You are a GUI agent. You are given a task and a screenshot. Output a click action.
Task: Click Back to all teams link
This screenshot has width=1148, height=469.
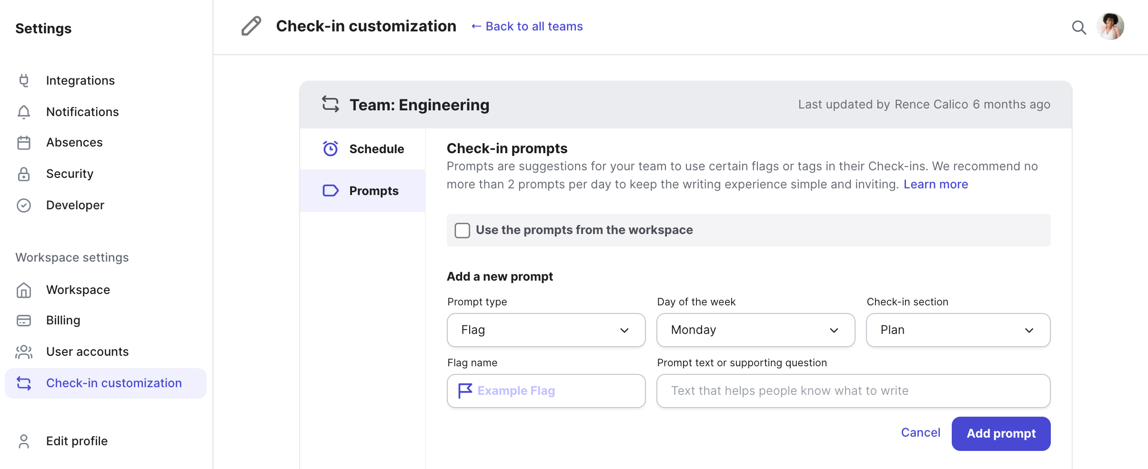pyautogui.click(x=527, y=27)
